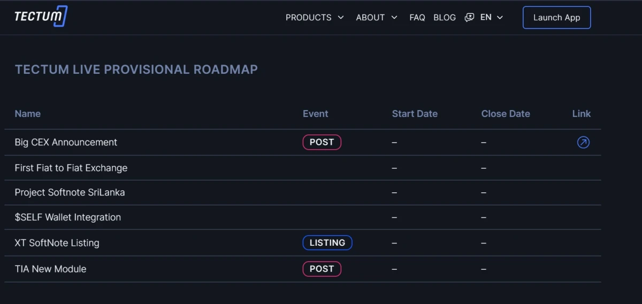Click the POST badge for TIA New Module
The image size is (642, 304).
tap(322, 269)
